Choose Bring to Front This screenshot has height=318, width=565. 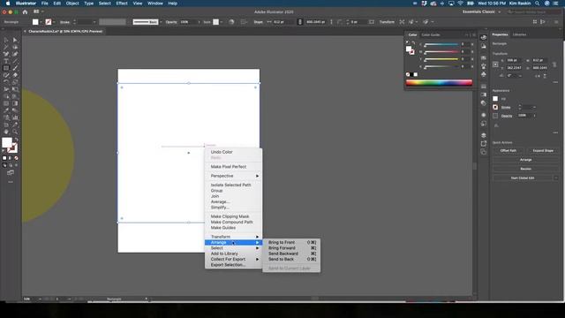point(291,242)
